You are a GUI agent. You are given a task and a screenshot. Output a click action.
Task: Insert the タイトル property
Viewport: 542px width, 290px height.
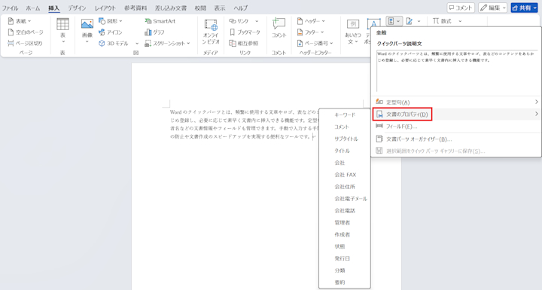[x=345, y=151]
